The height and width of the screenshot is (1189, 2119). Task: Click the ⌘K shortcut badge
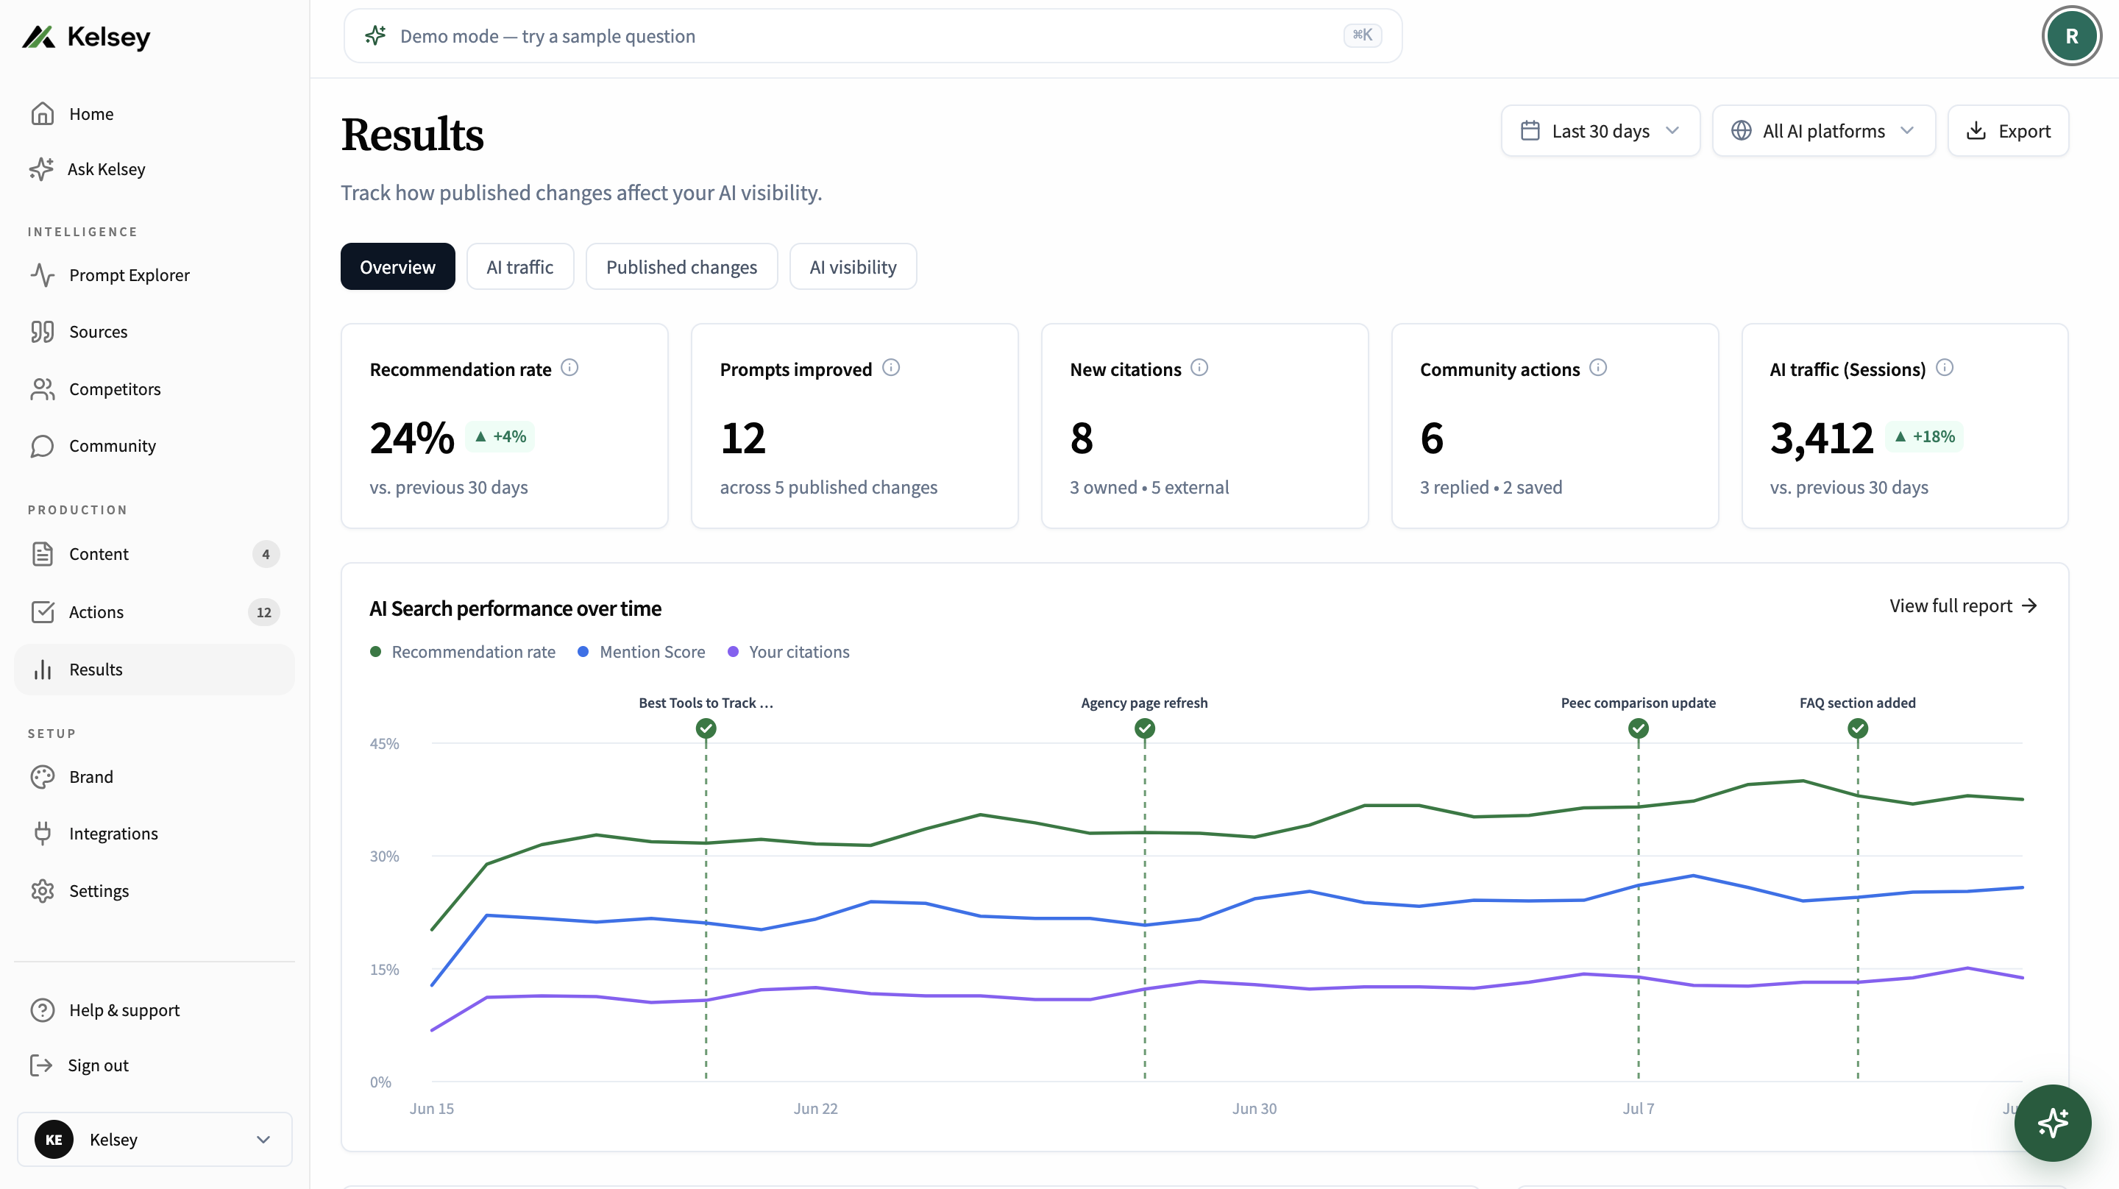(x=1362, y=35)
